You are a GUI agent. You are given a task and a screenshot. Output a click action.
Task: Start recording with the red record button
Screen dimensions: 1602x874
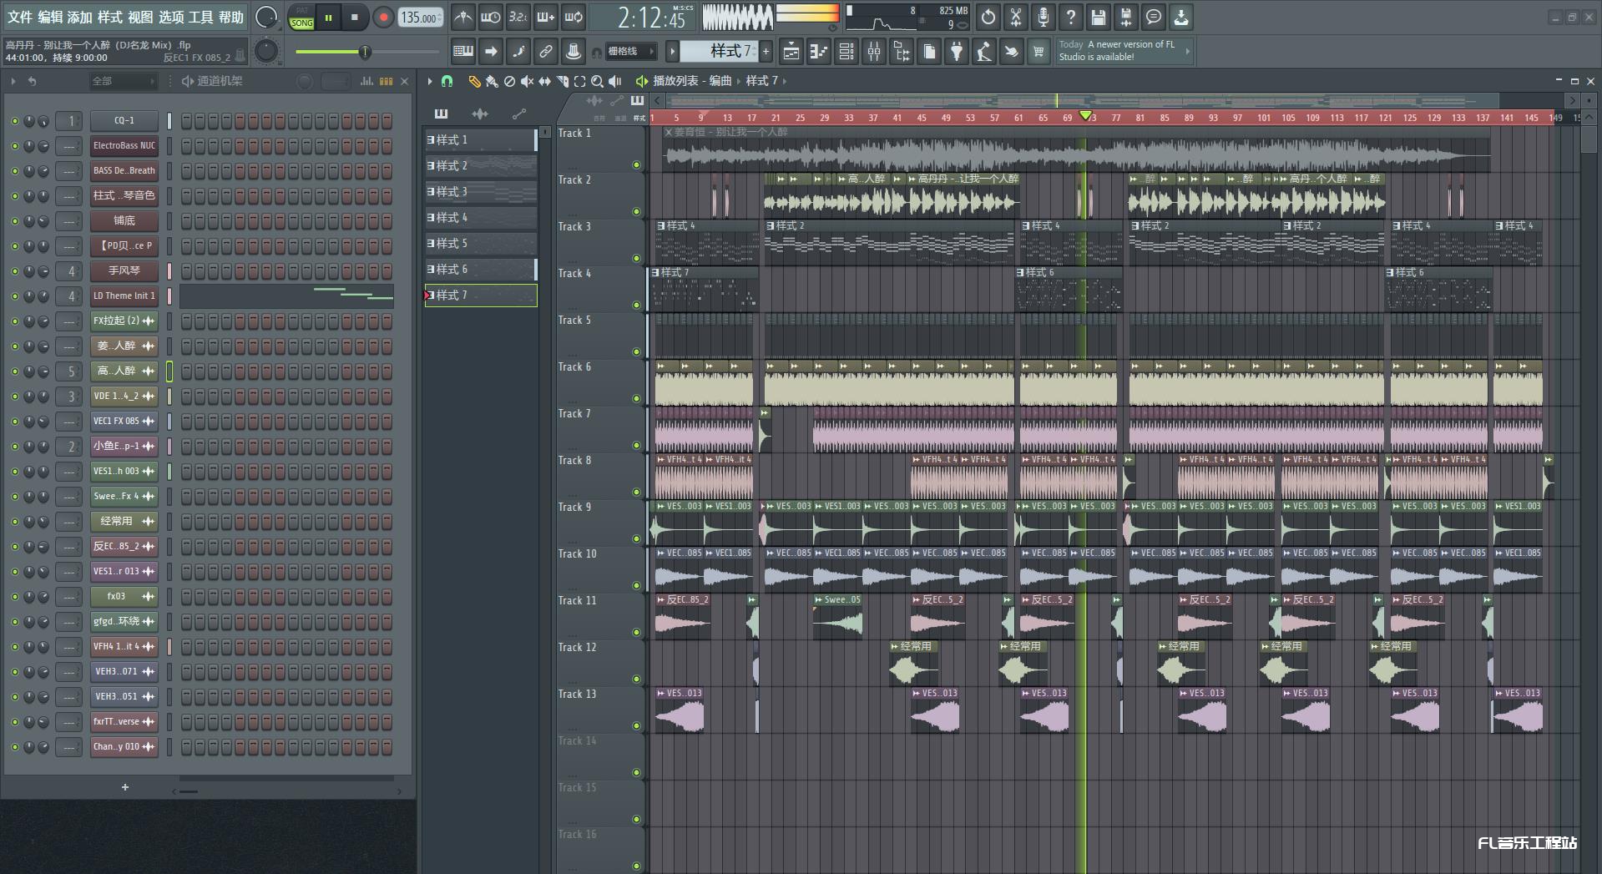tap(383, 17)
